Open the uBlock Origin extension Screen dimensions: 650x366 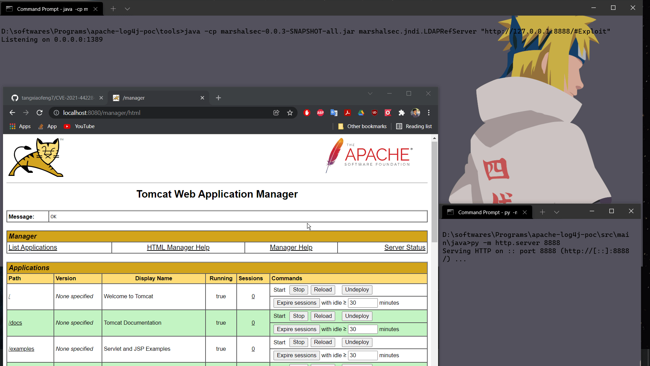374,113
